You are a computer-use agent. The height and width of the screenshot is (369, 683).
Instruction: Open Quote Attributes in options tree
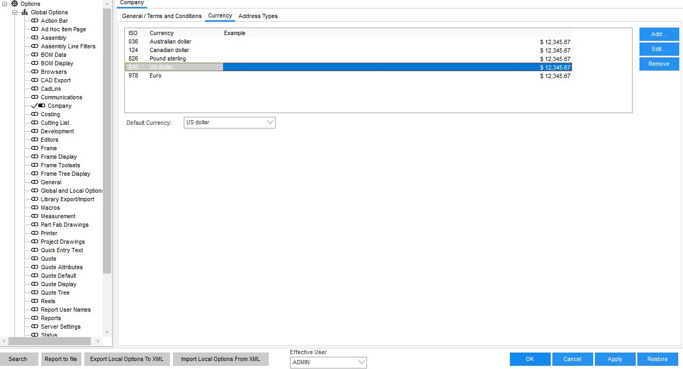pyautogui.click(x=62, y=267)
